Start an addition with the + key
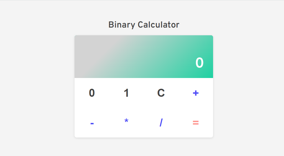Viewport: 284px width, 156px height. point(196,93)
